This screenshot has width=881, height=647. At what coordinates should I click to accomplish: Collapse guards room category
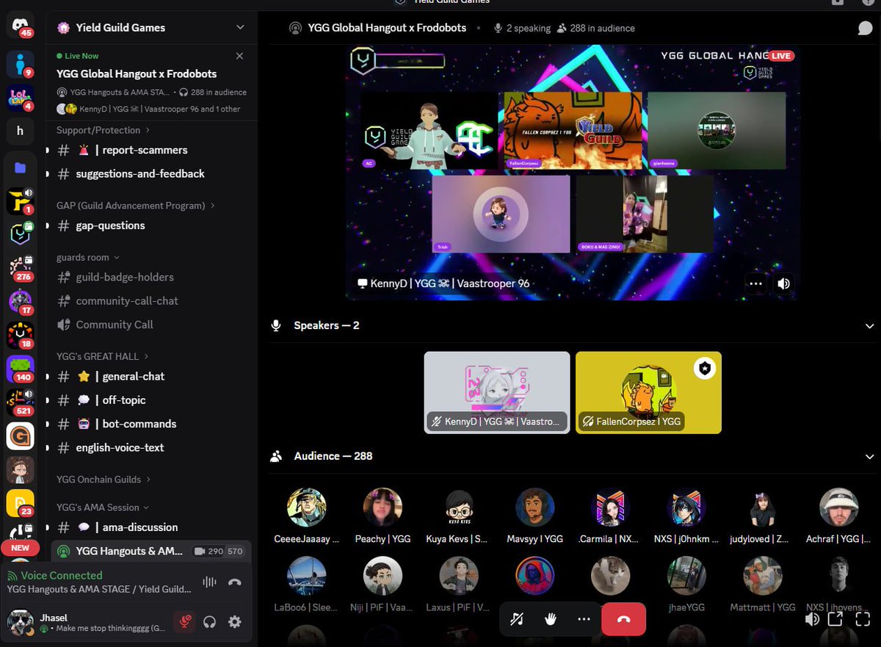[88, 258]
